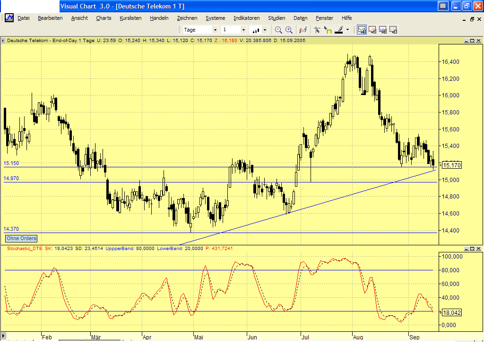Image resolution: width=484 pixels, height=363 pixels.
Task: Activate the crosshair pointer tool
Action: point(318,29)
